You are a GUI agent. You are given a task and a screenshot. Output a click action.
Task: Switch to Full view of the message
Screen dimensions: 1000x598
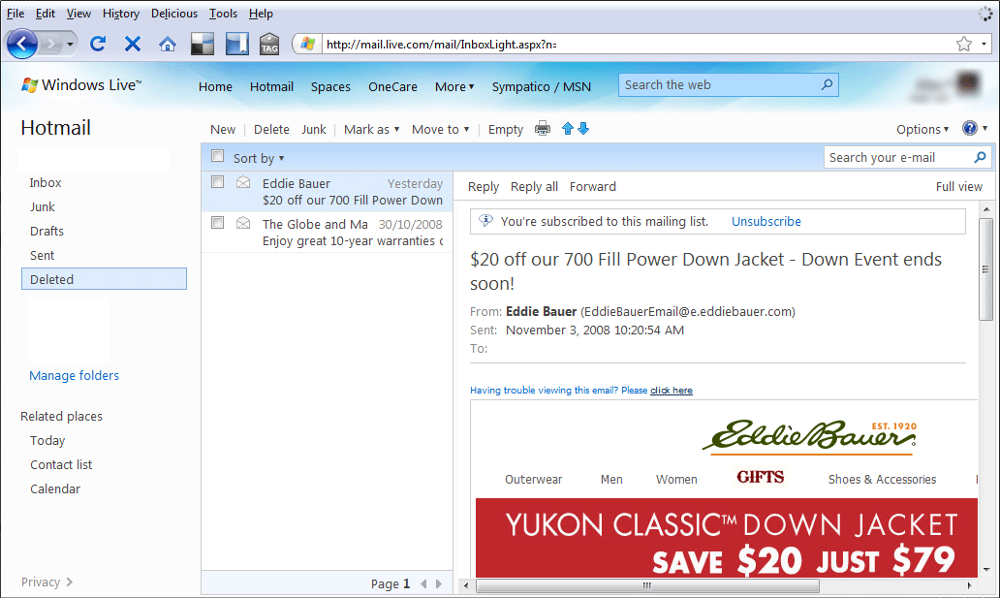pyautogui.click(x=958, y=187)
